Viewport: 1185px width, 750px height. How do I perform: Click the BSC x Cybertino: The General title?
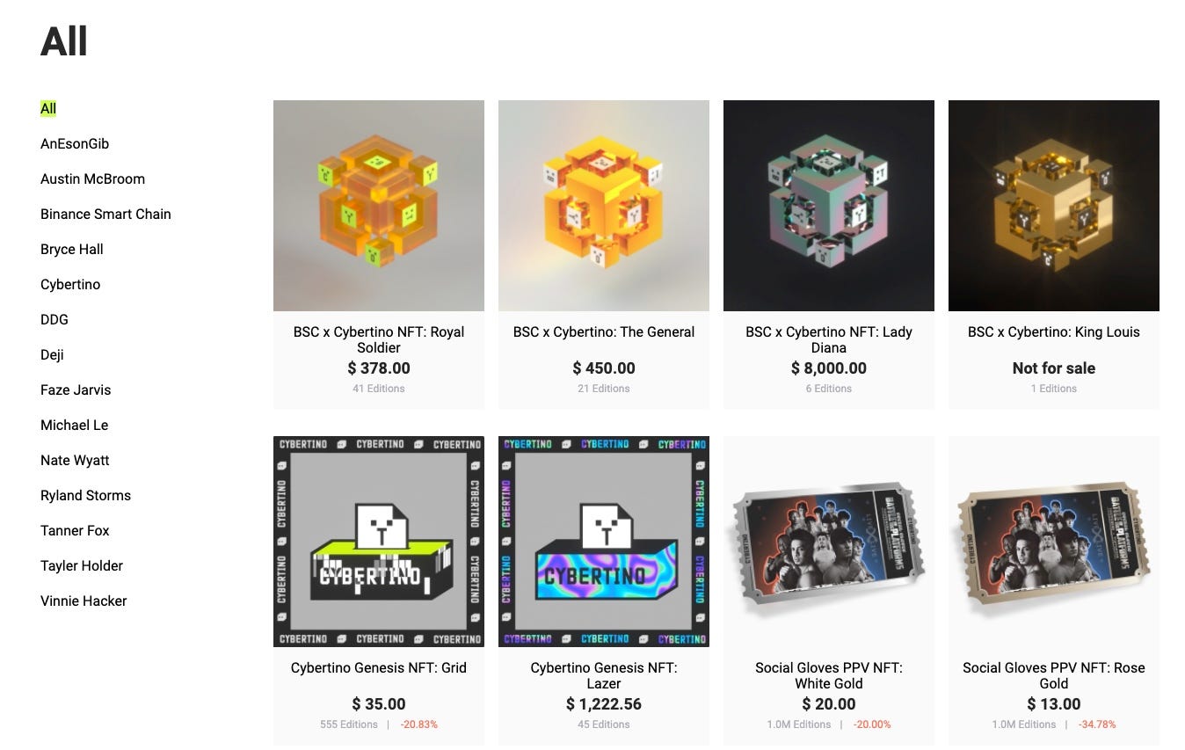click(604, 331)
